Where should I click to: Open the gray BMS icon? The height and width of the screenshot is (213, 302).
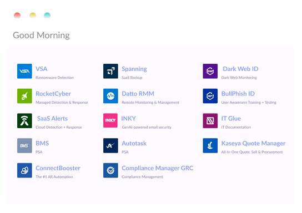click(x=24, y=145)
